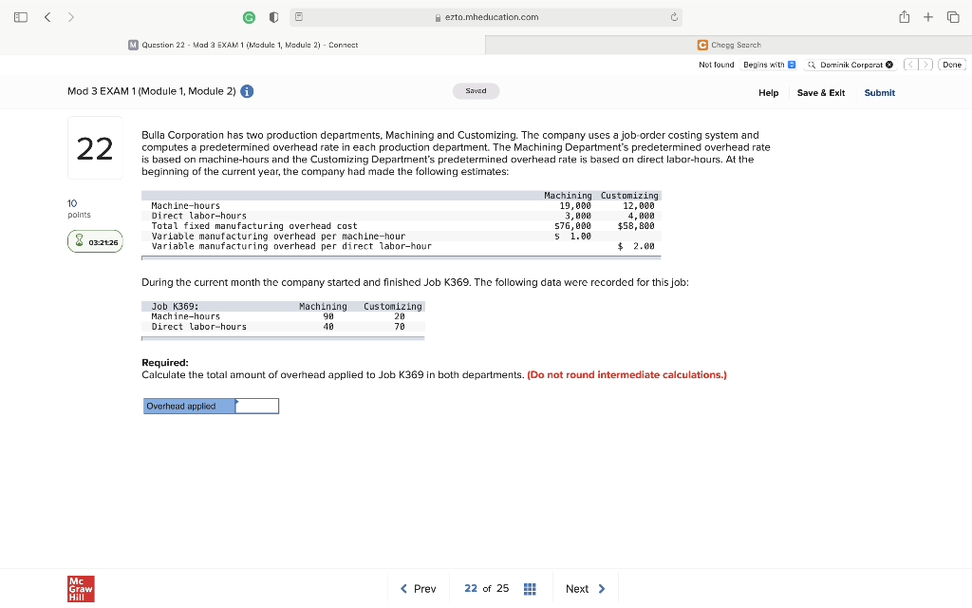
Task: Click the back navigation chevron
Action: tap(47, 16)
